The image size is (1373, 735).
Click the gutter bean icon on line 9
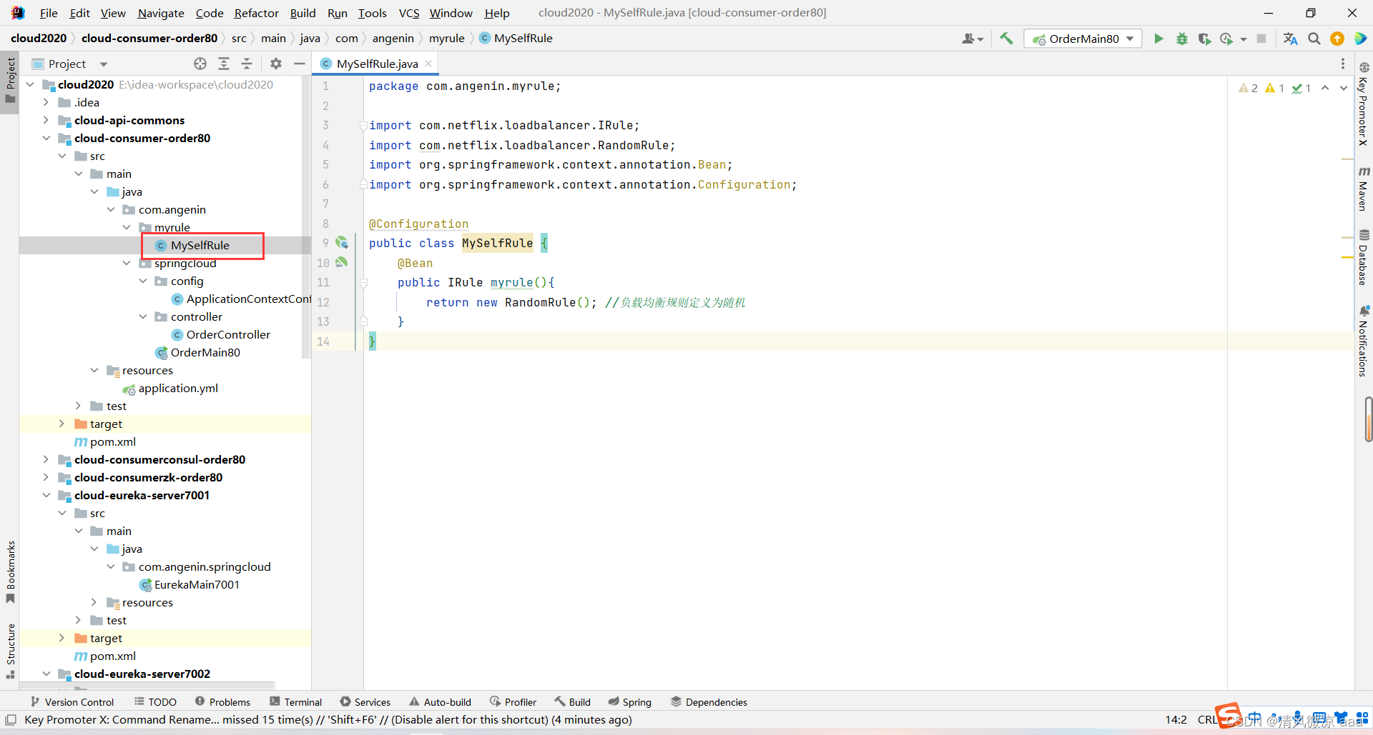[342, 243]
